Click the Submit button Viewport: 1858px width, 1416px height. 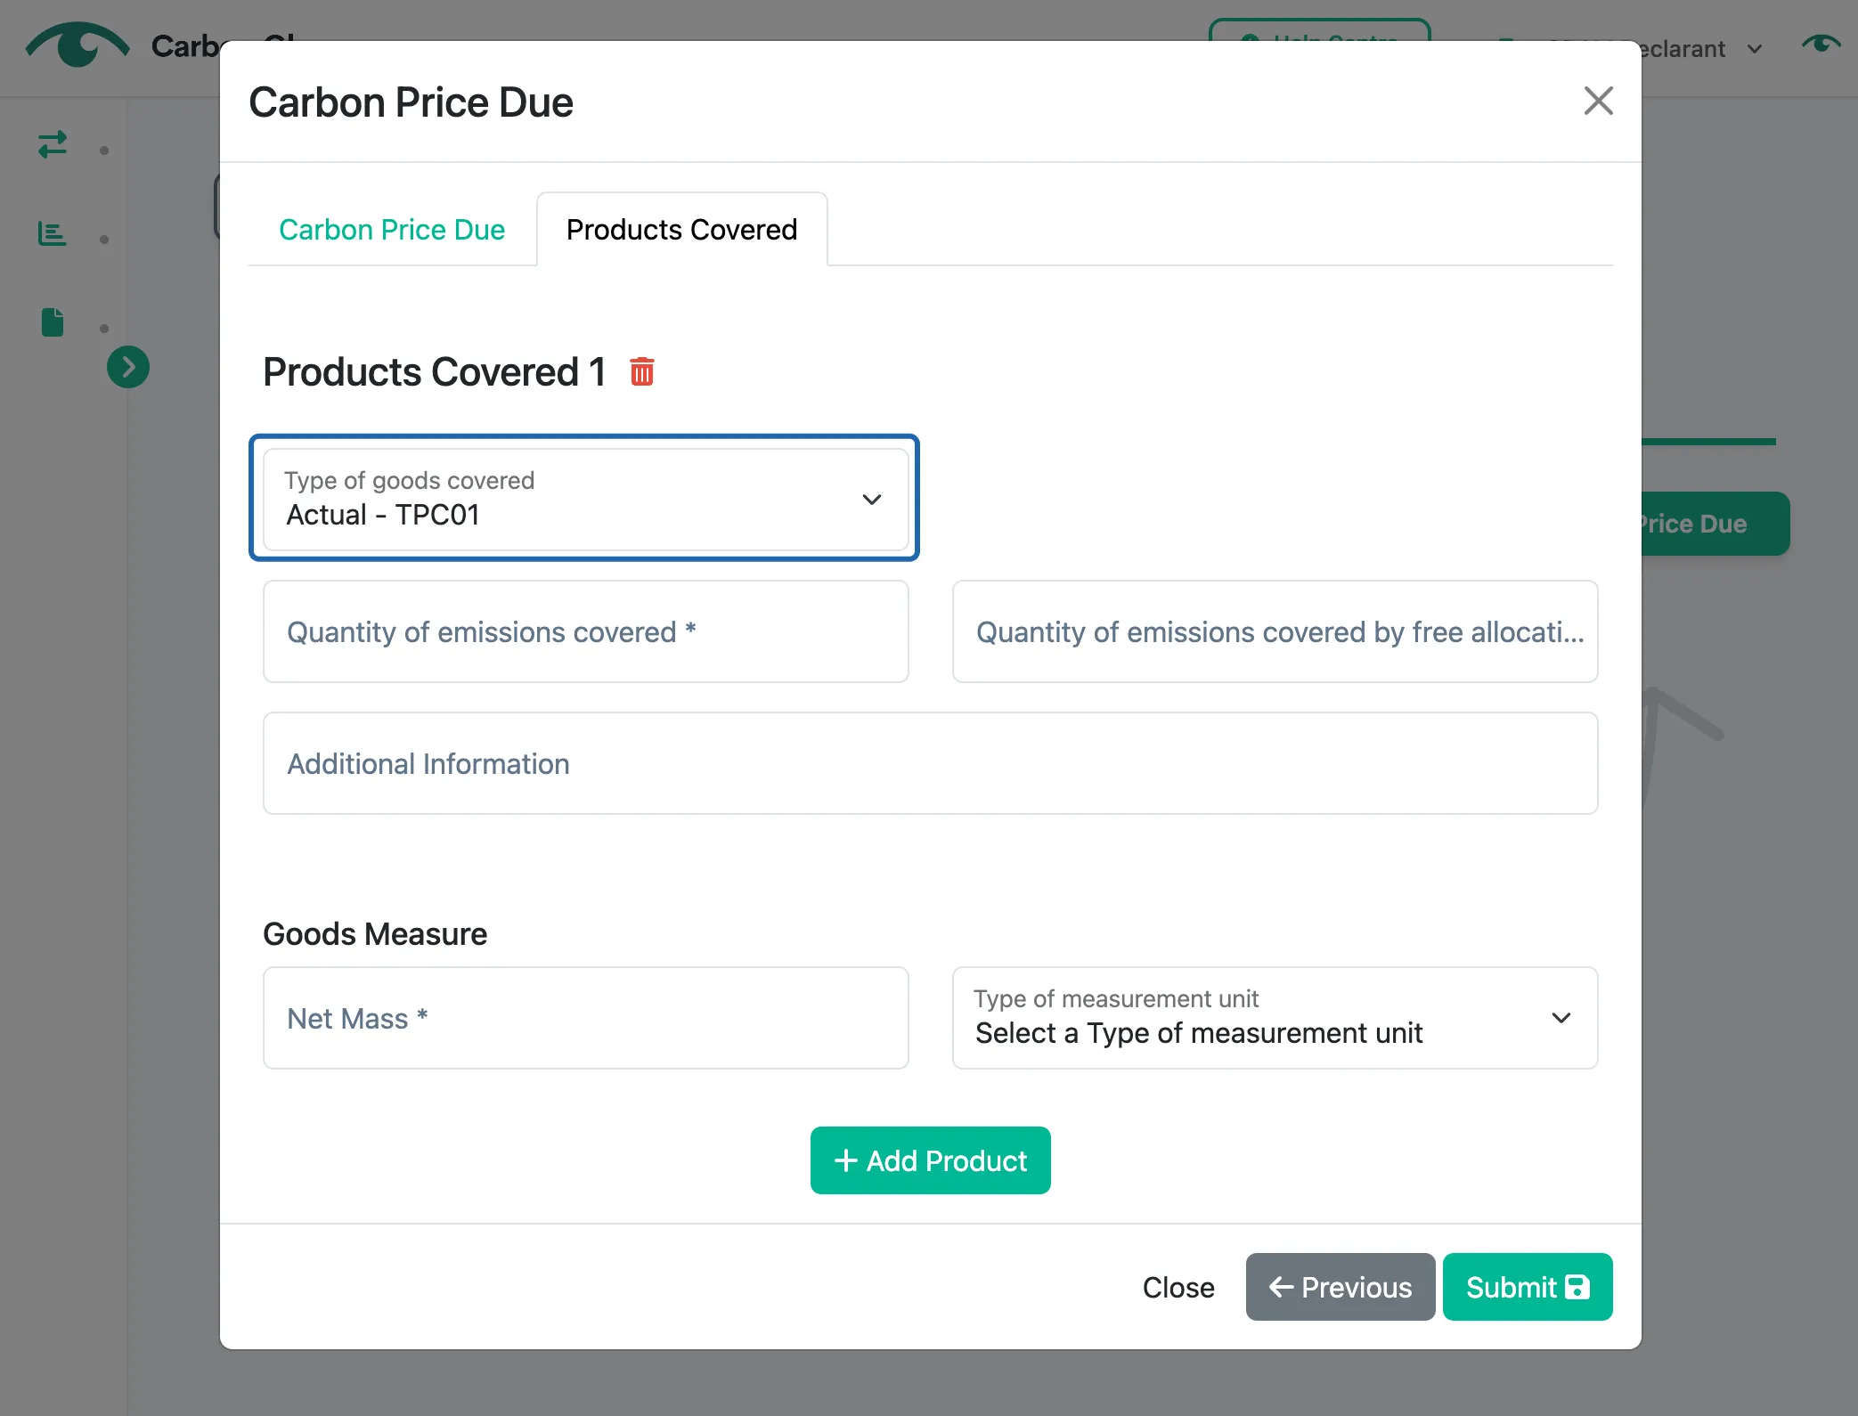pyautogui.click(x=1528, y=1287)
